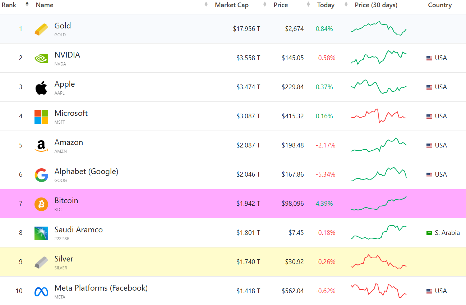Screen dimensions: 466x305
Task: Click the Saudi Aramco logo icon
Action: click(41, 233)
